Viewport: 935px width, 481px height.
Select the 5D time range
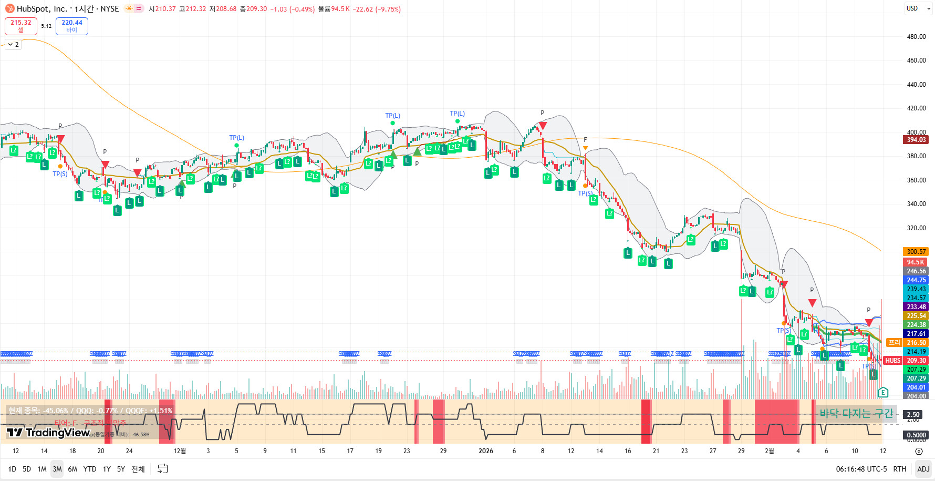(27, 469)
